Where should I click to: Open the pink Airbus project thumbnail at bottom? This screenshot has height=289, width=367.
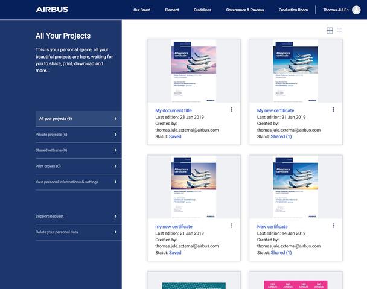click(296, 285)
